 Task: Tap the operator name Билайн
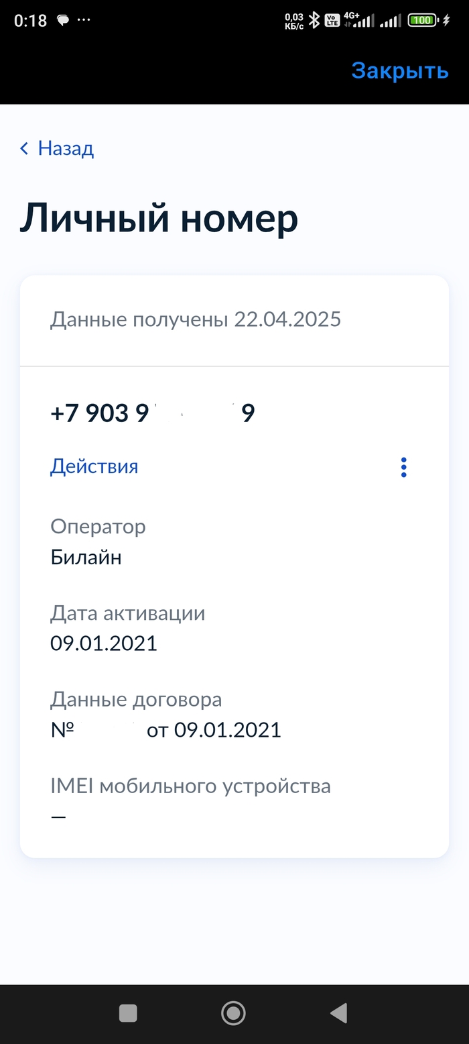tap(86, 557)
